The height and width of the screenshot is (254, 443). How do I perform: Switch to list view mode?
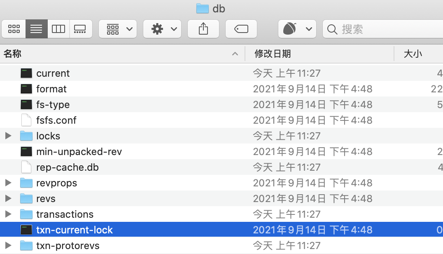(x=37, y=29)
